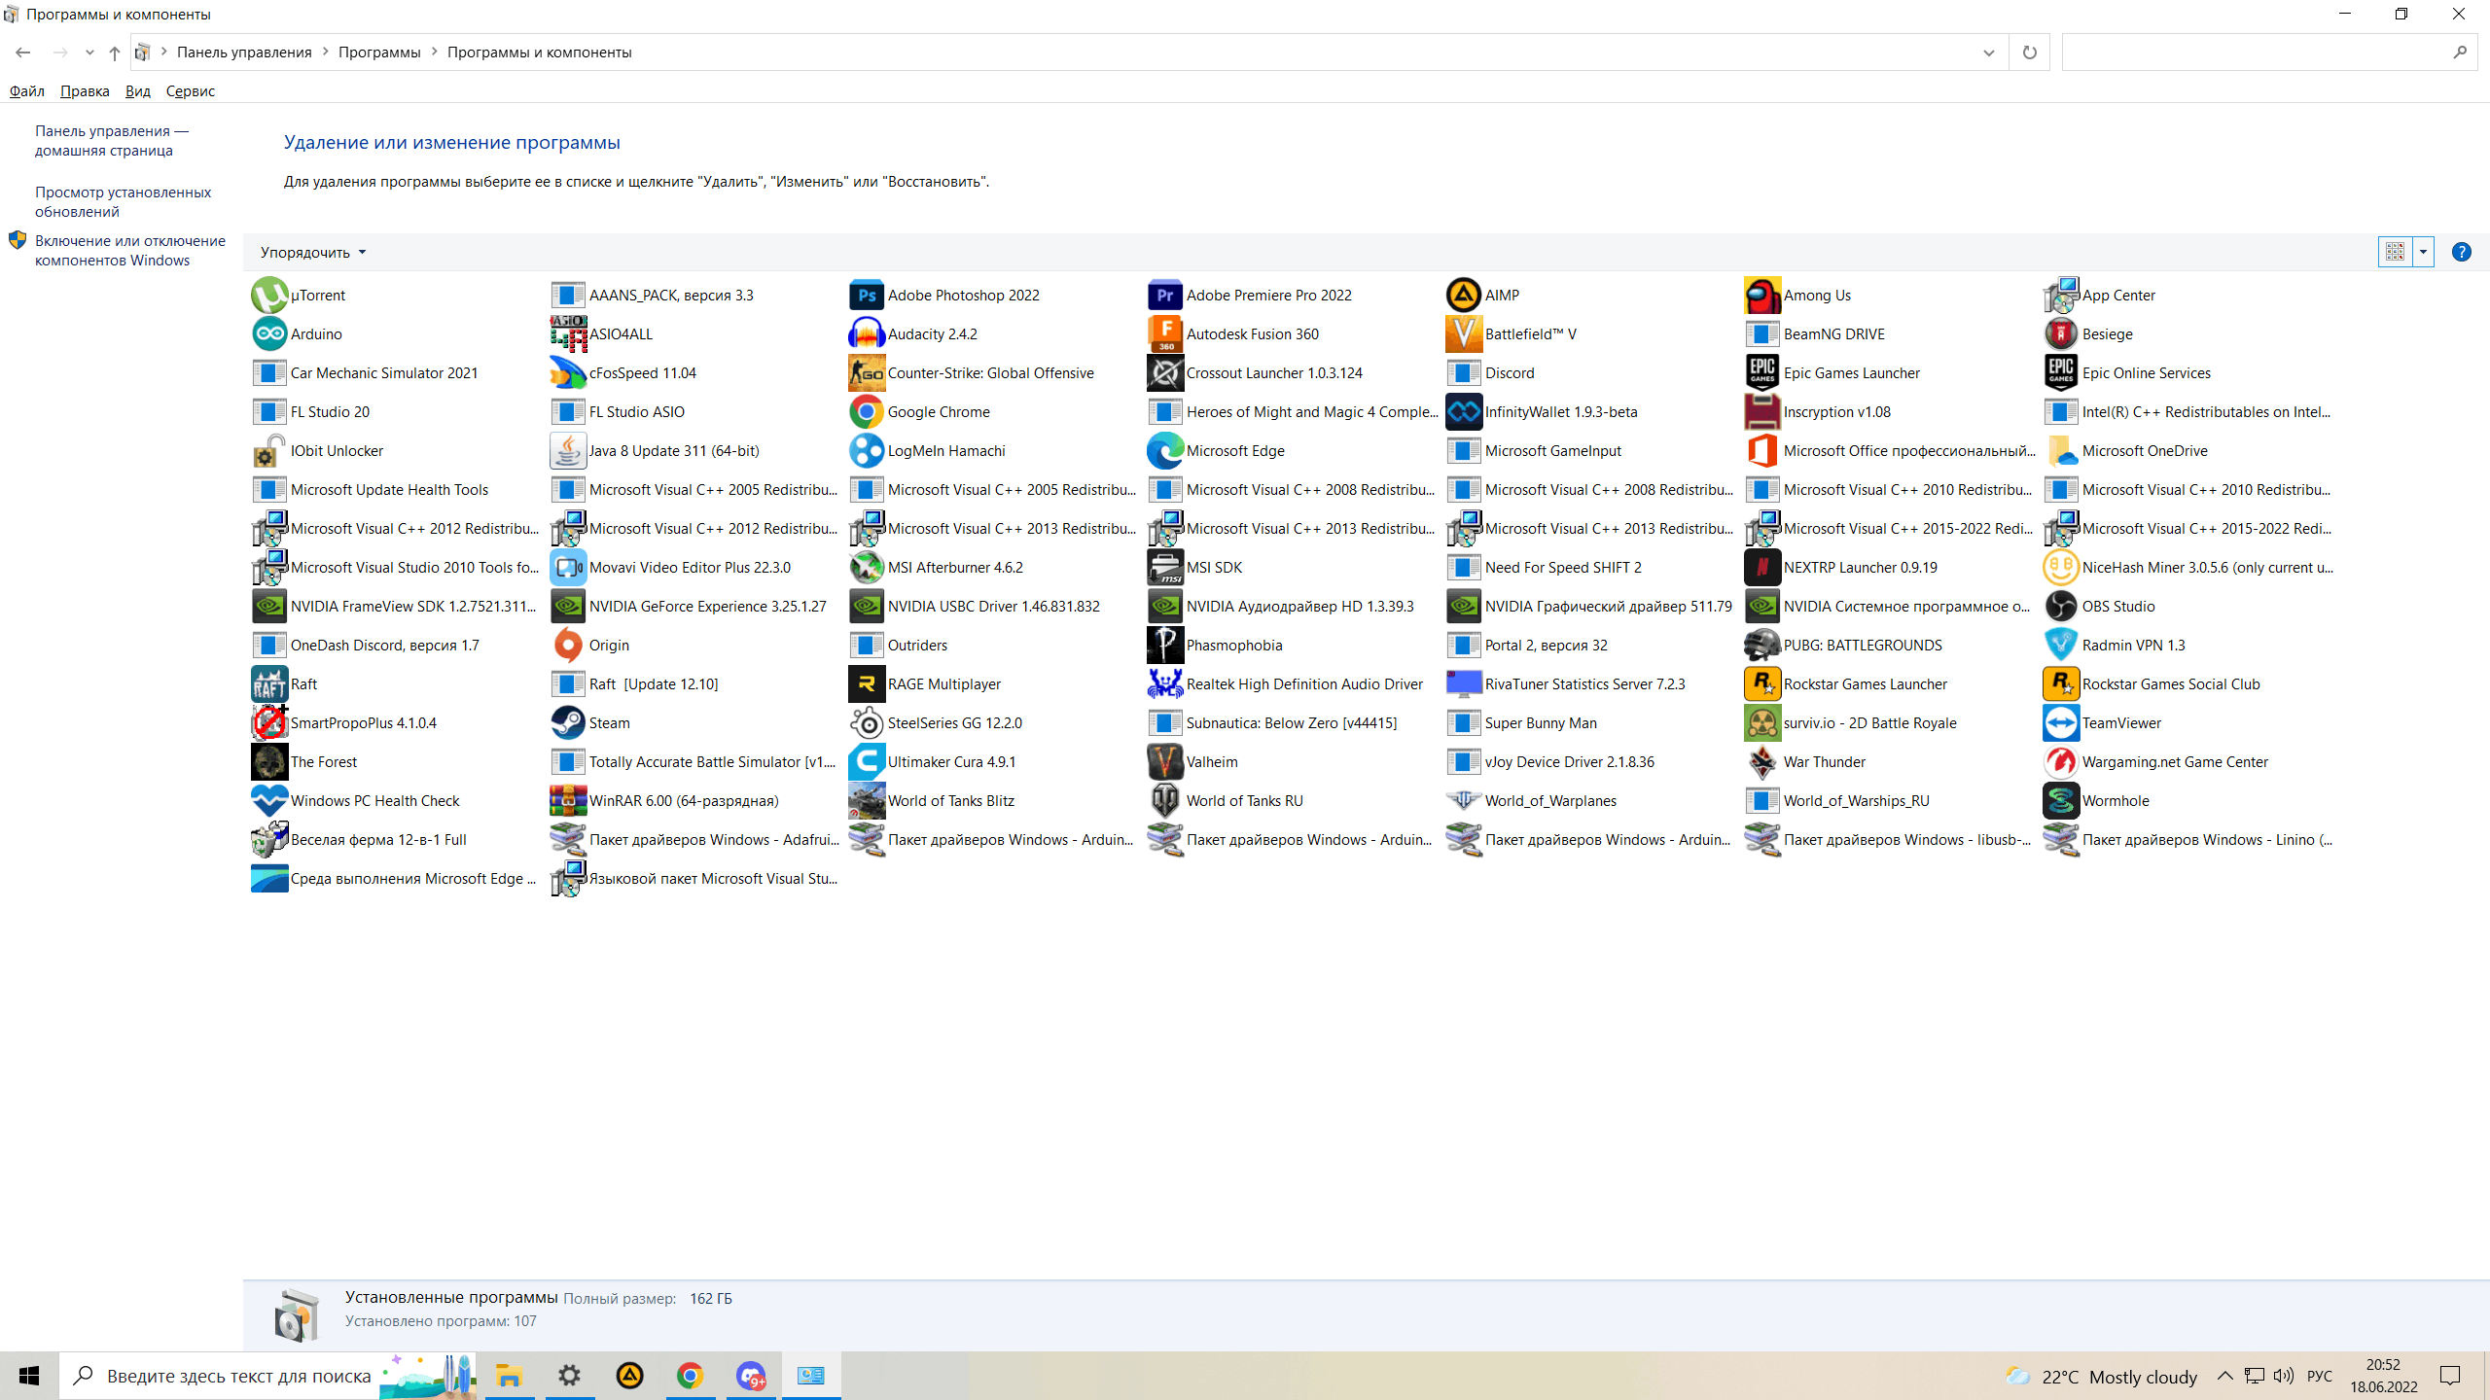Image resolution: width=2490 pixels, height=1400 pixels.
Task: Click the Up one level arrow
Action: 114,52
